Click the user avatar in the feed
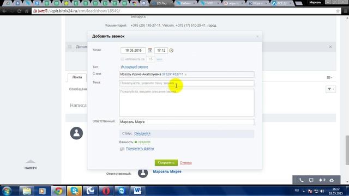Image resolution: width=349 pixels, height=196 pixels. pyautogui.click(x=76, y=133)
